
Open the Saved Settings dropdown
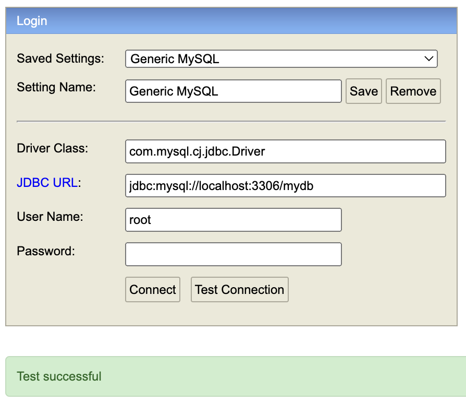coord(281,59)
